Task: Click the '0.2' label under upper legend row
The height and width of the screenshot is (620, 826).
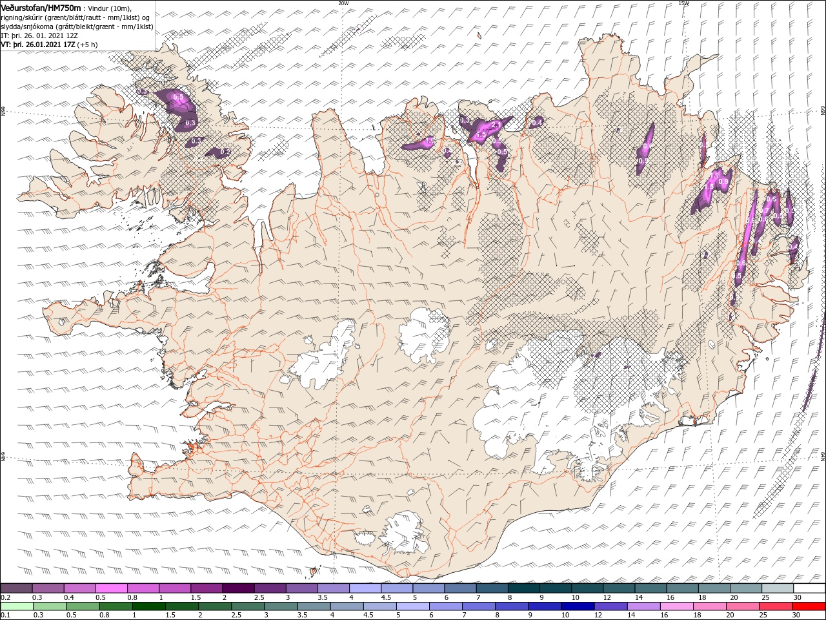Action: coord(5,597)
